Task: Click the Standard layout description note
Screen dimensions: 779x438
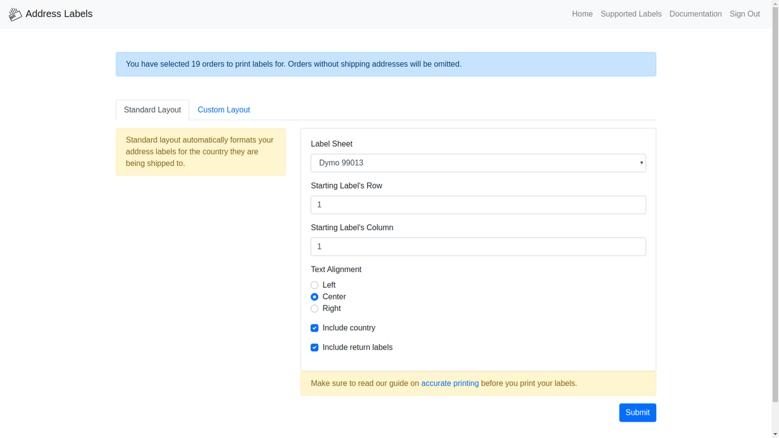Action: pos(201,151)
